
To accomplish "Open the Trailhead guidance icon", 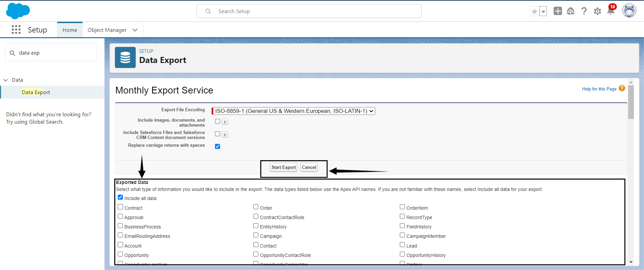I will click(571, 11).
